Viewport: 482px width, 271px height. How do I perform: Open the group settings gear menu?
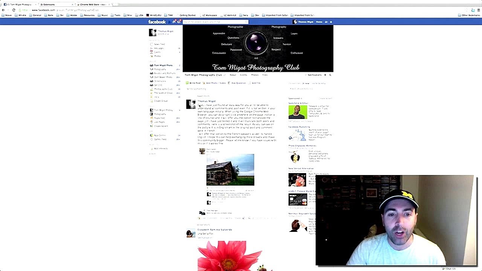pos(325,75)
